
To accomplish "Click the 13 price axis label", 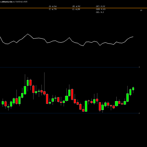I will [141, 10].
